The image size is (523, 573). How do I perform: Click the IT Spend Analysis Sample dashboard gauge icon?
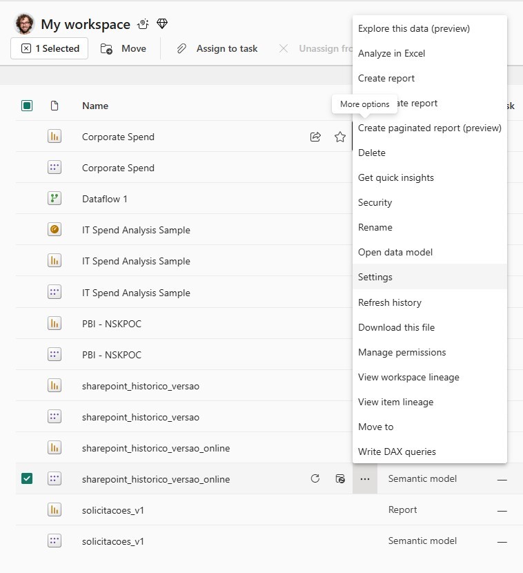pos(54,229)
